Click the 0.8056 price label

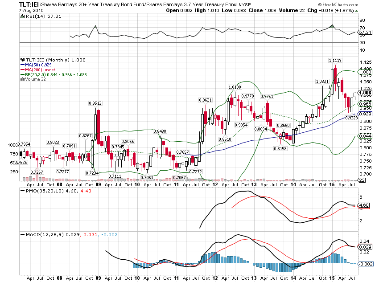(x=128, y=142)
